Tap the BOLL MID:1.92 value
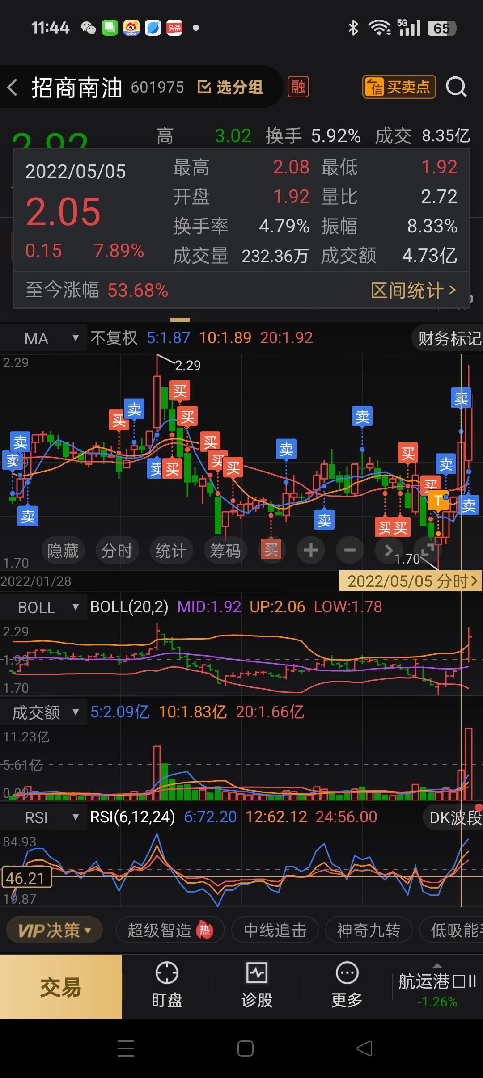Image resolution: width=483 pixels, height=1078 pixels. [x=209, y=607]
